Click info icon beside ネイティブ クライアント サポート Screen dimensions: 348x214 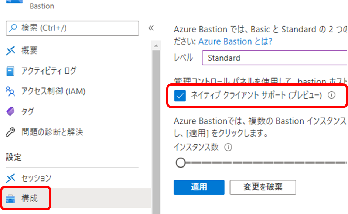(x=332, y=95)
